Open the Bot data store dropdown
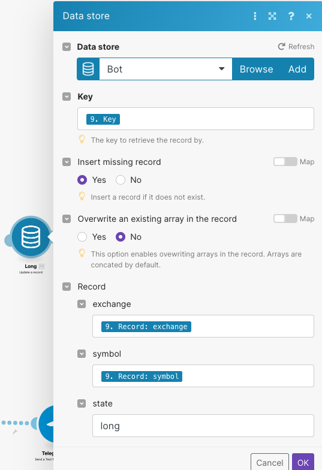Viewport: 322px width, 470px height. pos(165,69)
